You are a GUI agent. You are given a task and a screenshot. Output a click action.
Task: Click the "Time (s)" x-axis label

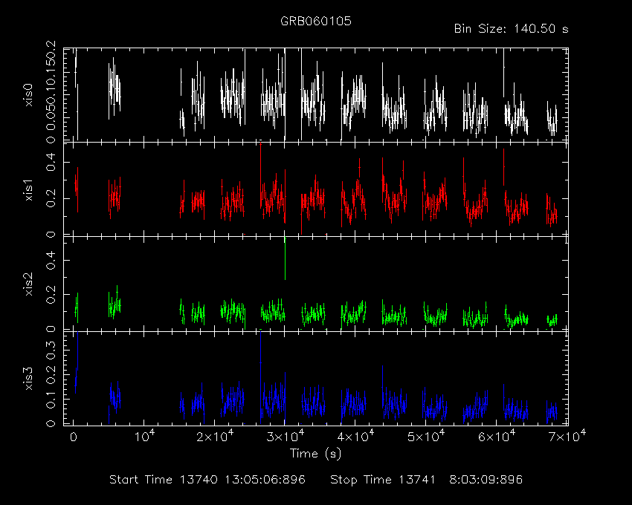tap(315, 454)
